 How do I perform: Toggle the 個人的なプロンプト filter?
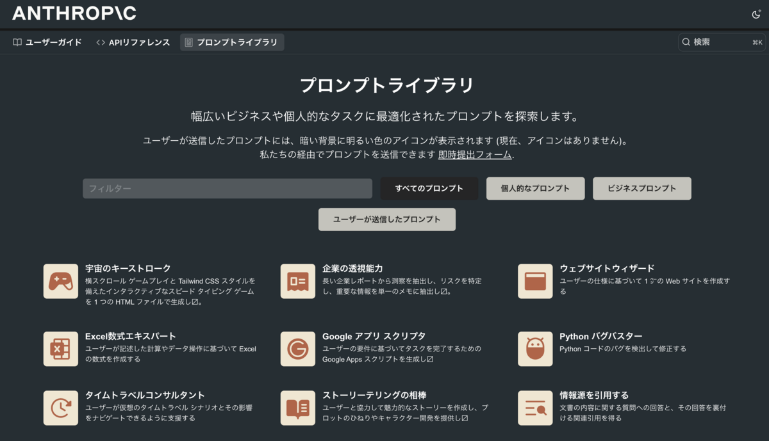pyautogui.click(x=535, y=188)
